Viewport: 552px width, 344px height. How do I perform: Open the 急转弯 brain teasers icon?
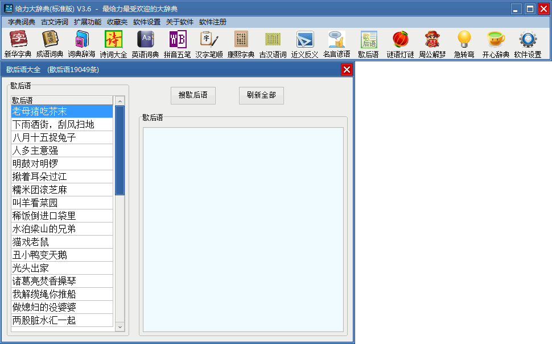pos(464,44)
